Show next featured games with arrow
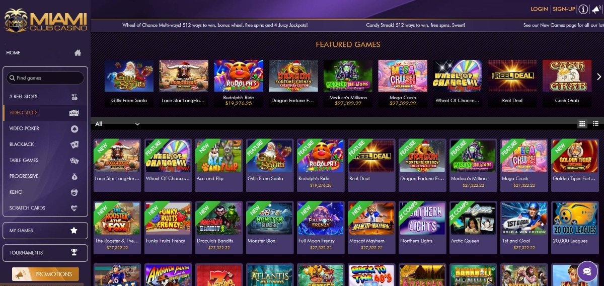The height and width of the screenshot is (286, 604). 599,77
